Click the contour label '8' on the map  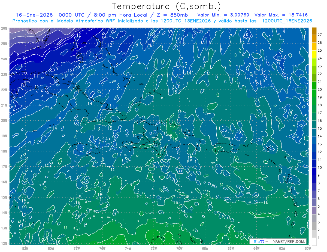tap(18, 55)
